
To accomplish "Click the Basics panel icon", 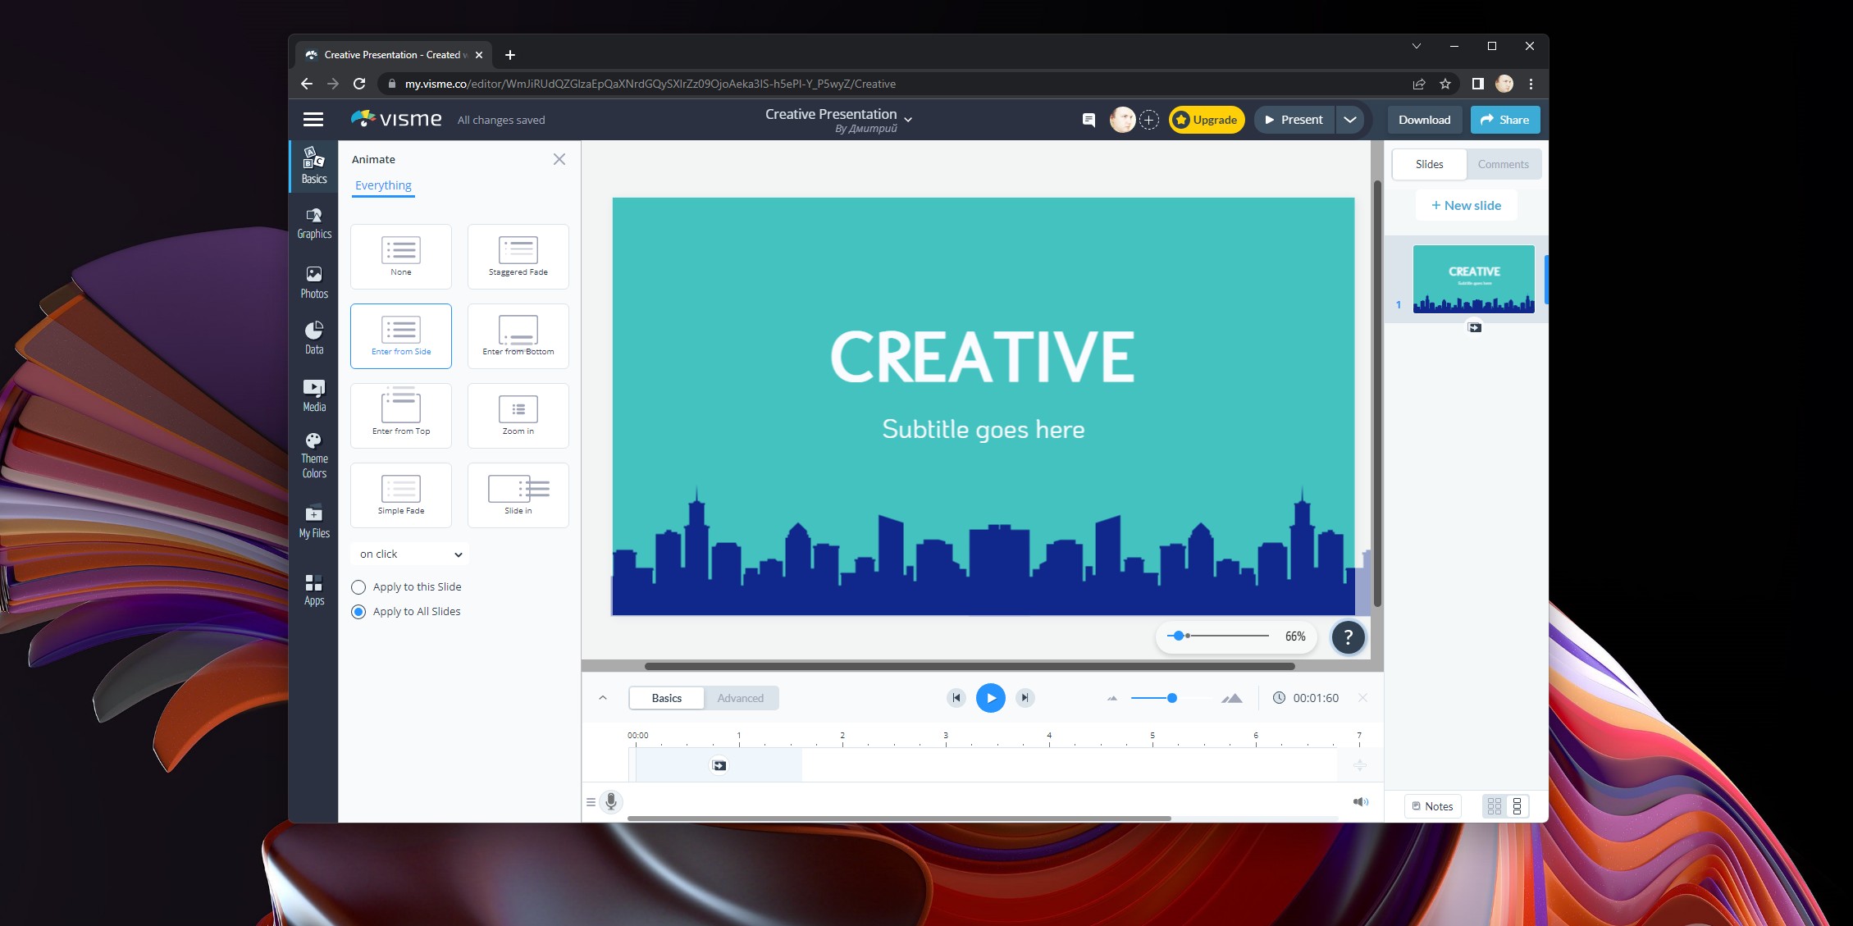I will point(313,166).
